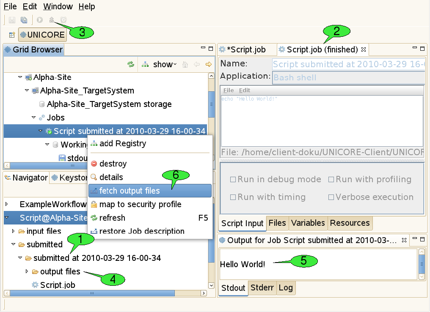Click the stdout file icon in Grid Browser
Screen dimensions: 430x312
(x=62, y=158)
